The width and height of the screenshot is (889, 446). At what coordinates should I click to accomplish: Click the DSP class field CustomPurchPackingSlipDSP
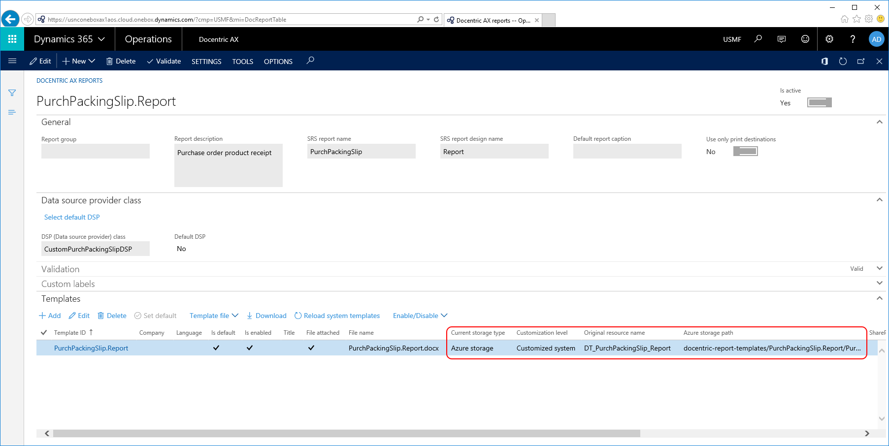tap(96, 249)
